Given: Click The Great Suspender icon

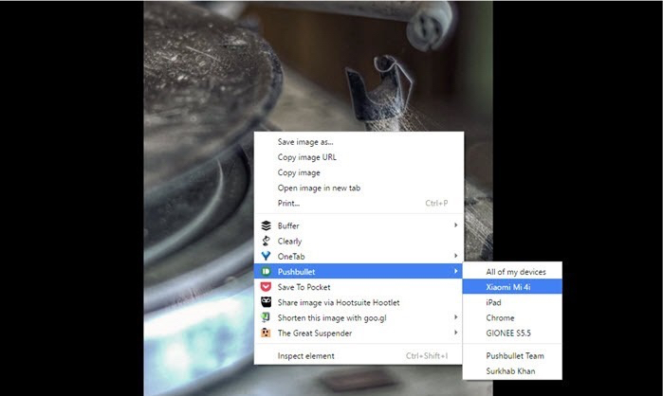Looking at the screenshot, I should (x=266, y=333).
